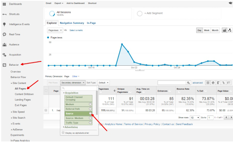
Task: Click the table search input field
Action: pos(172,83)
